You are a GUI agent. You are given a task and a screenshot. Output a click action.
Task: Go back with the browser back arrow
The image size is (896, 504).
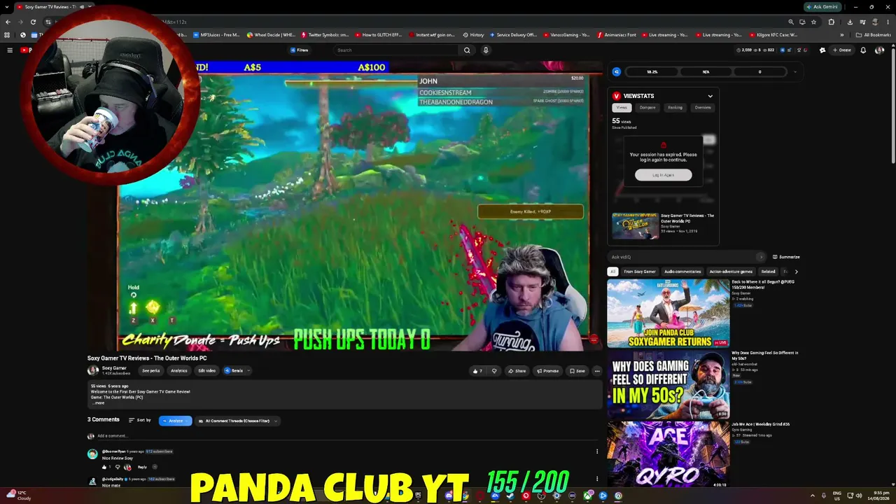point(8,22)
